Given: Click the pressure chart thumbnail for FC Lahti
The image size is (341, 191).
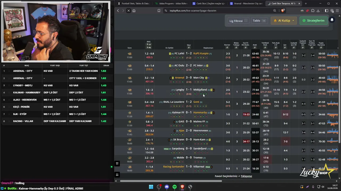Looking at the screenshot, I should (332, 55).
